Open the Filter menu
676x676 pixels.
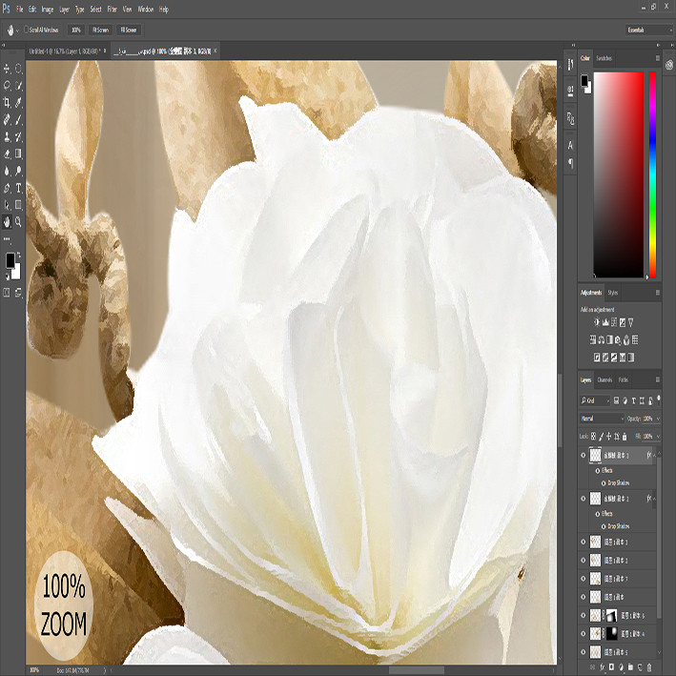(113, 9)
